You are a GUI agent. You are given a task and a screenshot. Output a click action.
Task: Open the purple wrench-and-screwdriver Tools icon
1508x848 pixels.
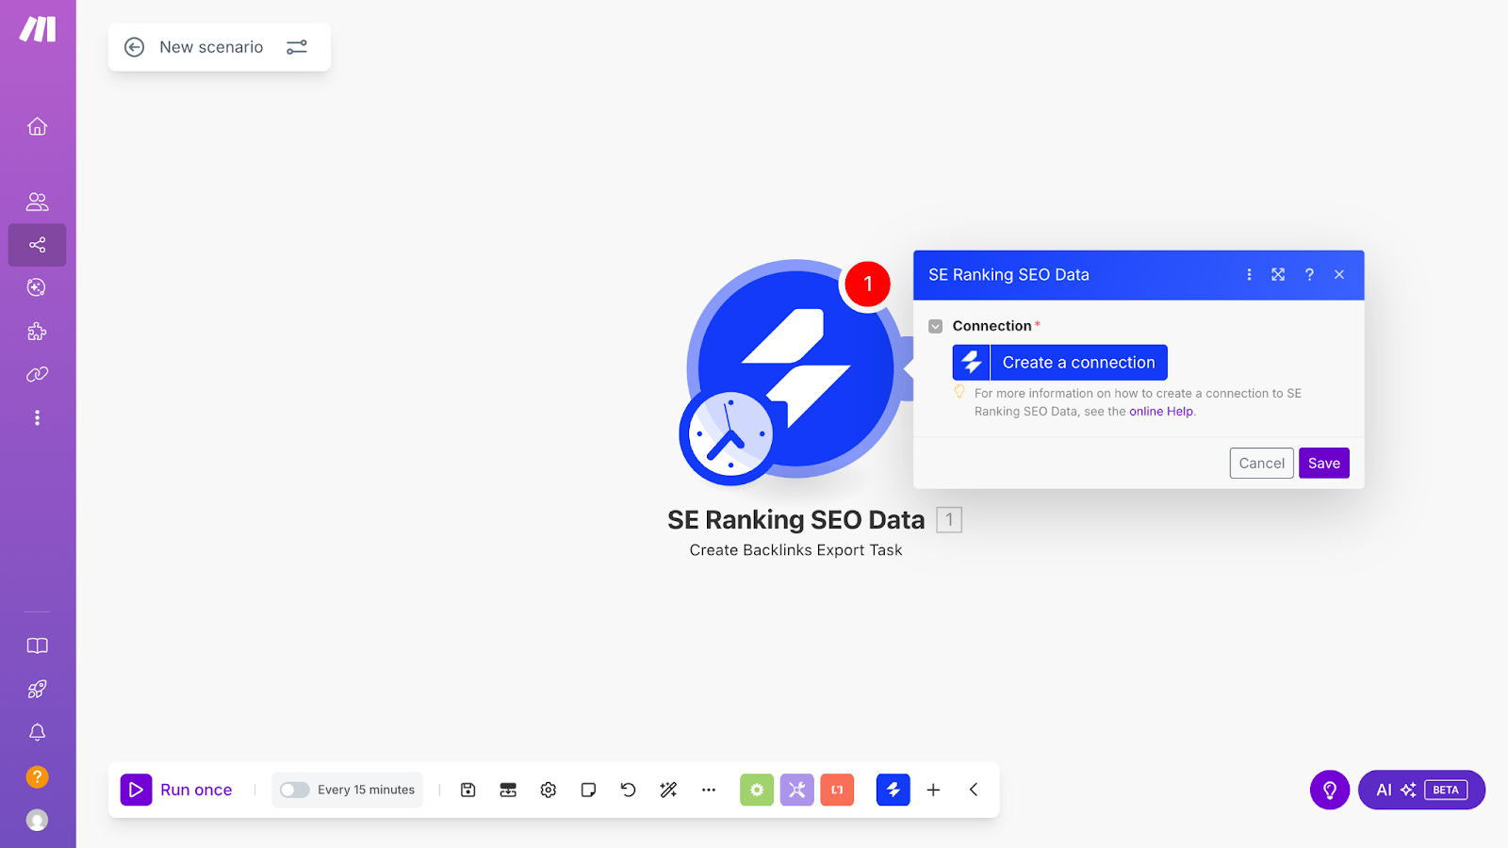tap(796, 790)
